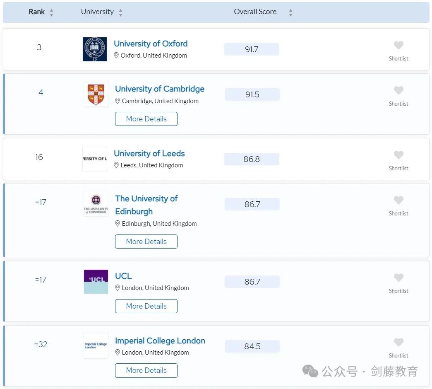This screenshot has width=432, height=389.
Task: Shortlist University of Oxford heart icon
Action: tap(398, 45)
